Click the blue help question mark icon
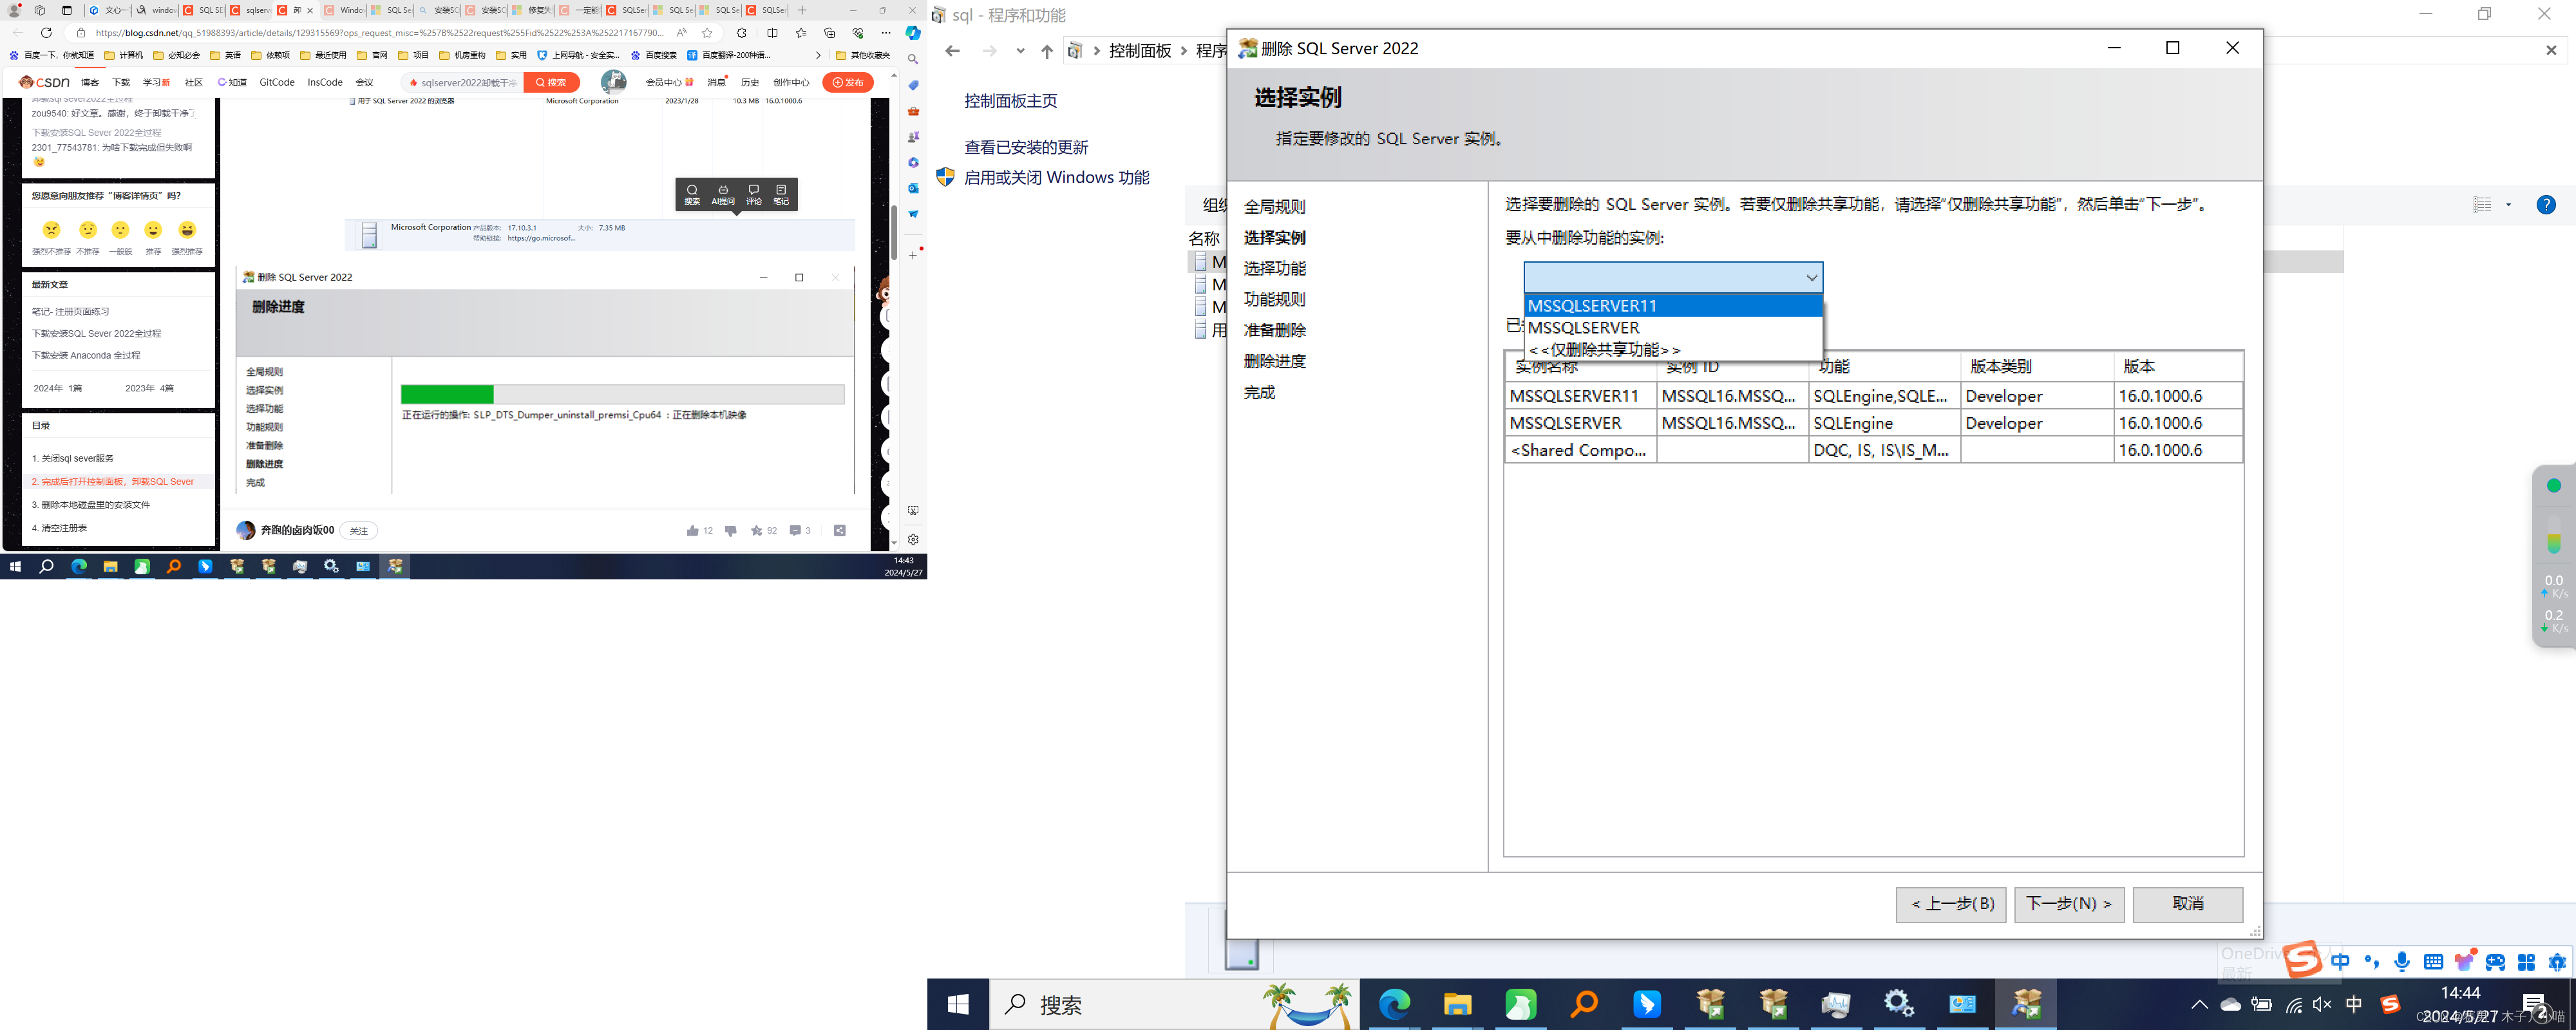 tap(2546, 205)
